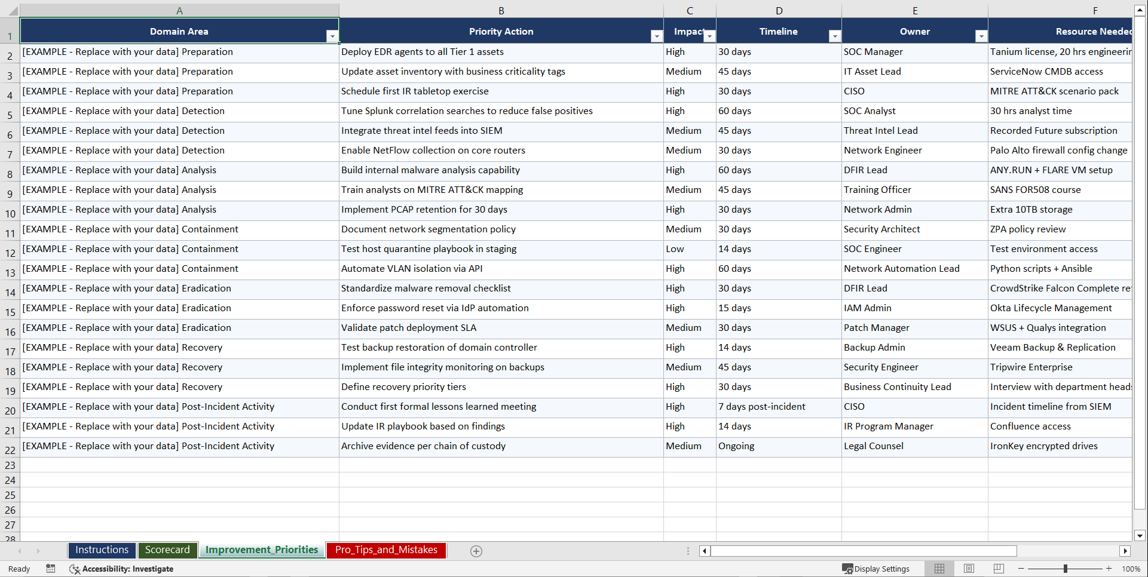The image size is (1148, 577).
Task: Open the Pro_Tips_and_Mistakes sheet
Action: click(386, 550)
